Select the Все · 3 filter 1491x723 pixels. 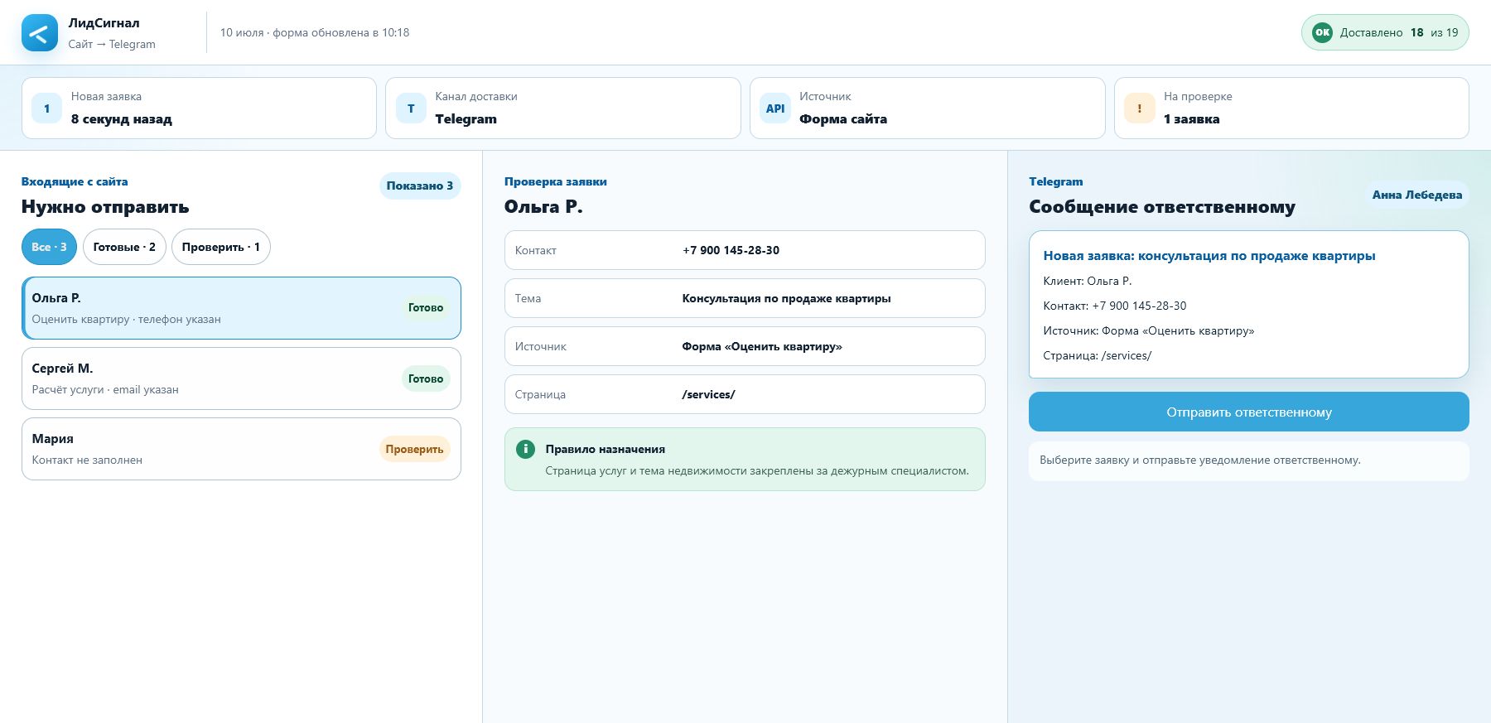(x=50, y=247)
